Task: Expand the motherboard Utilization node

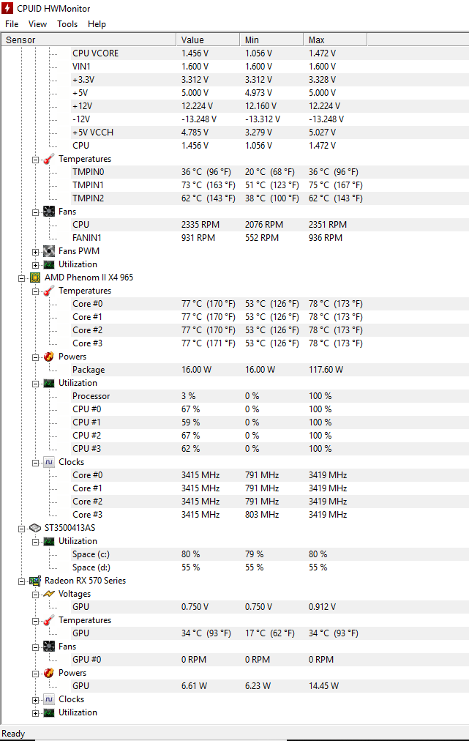Action: (x=35, y=264)
